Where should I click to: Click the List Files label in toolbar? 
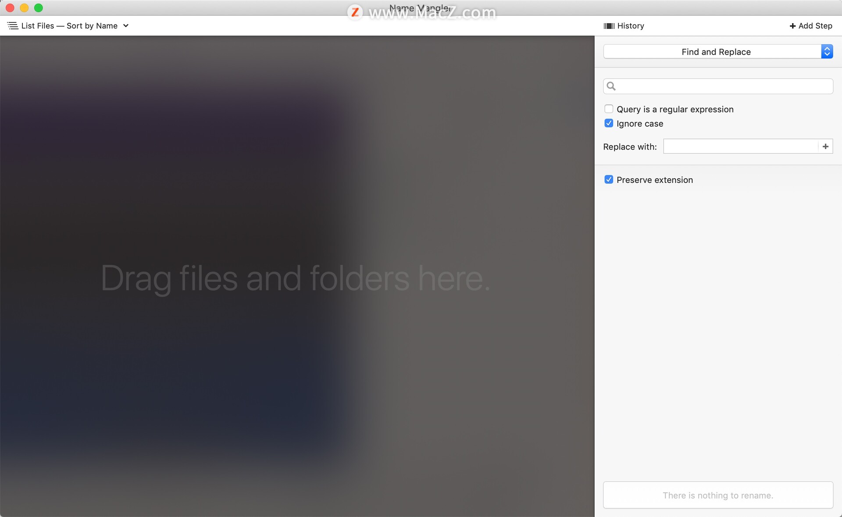38,26
